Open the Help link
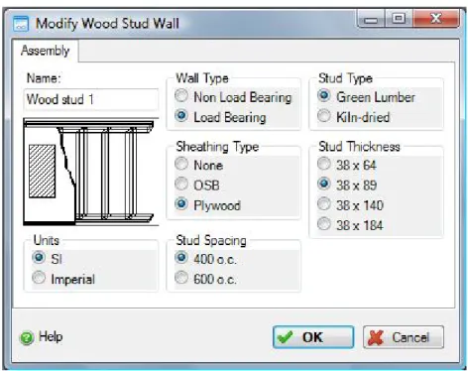Viewport: 468px width, 371px height. pyautogui.click(x=51, y=336)
